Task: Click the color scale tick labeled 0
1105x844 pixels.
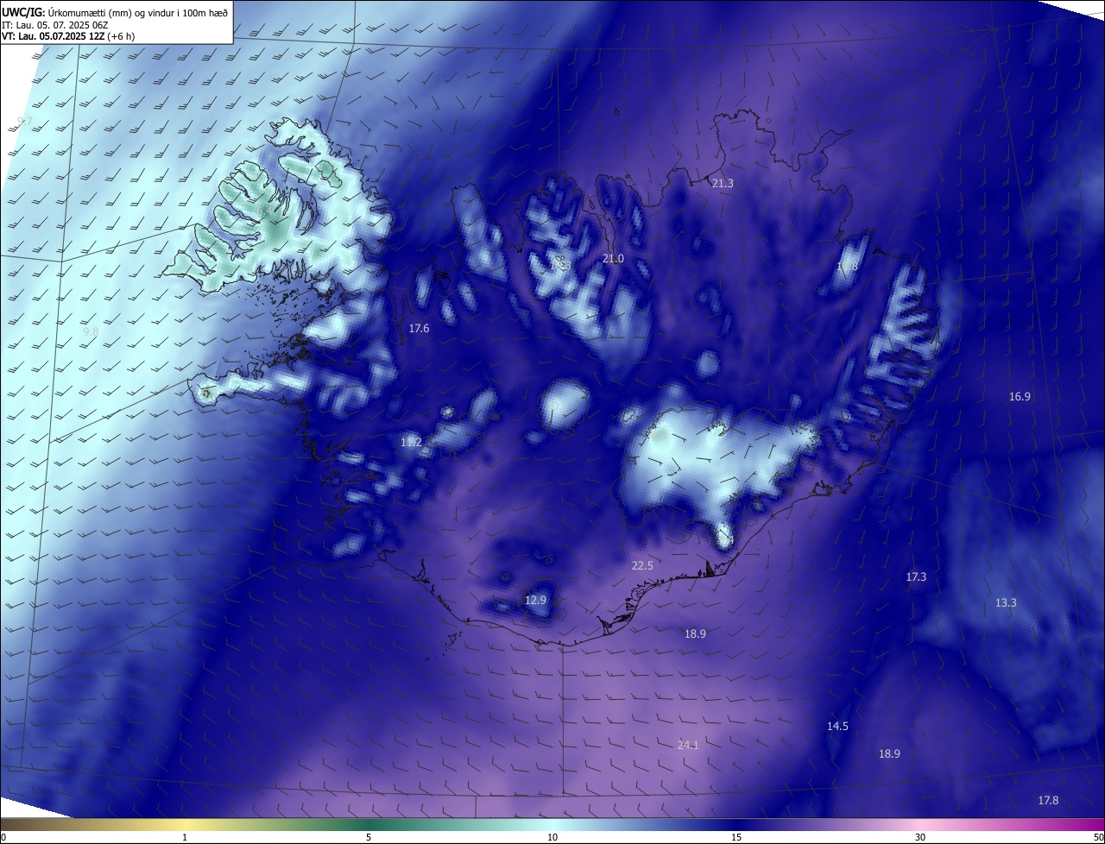Action: (x=3, y=838)
